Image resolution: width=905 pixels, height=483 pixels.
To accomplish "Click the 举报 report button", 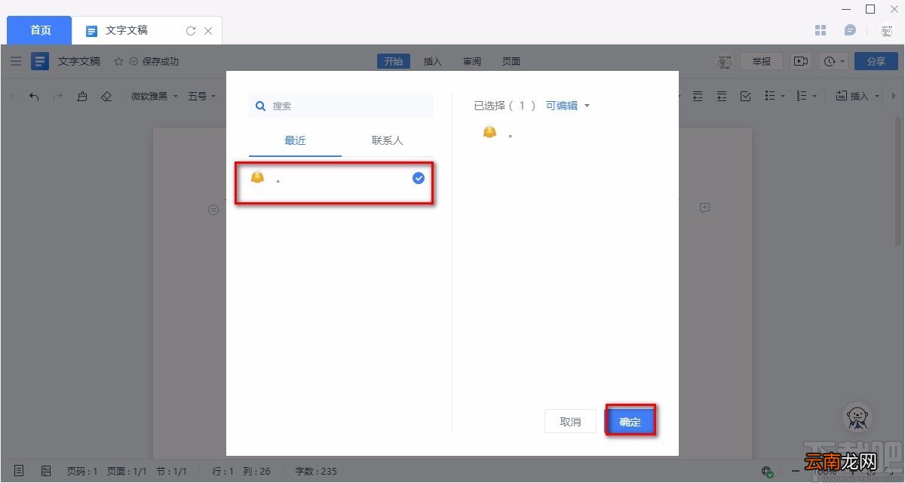I will click(762, 61).
